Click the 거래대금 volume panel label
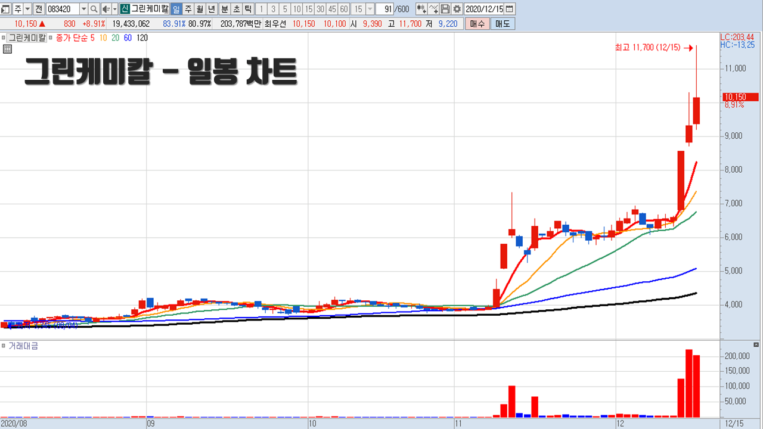Viewport: 763px width, 429px height. click(23, 346)
